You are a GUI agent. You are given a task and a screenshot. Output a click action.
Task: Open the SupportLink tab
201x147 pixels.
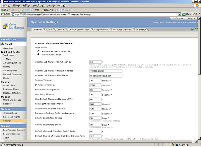[101, 30]
